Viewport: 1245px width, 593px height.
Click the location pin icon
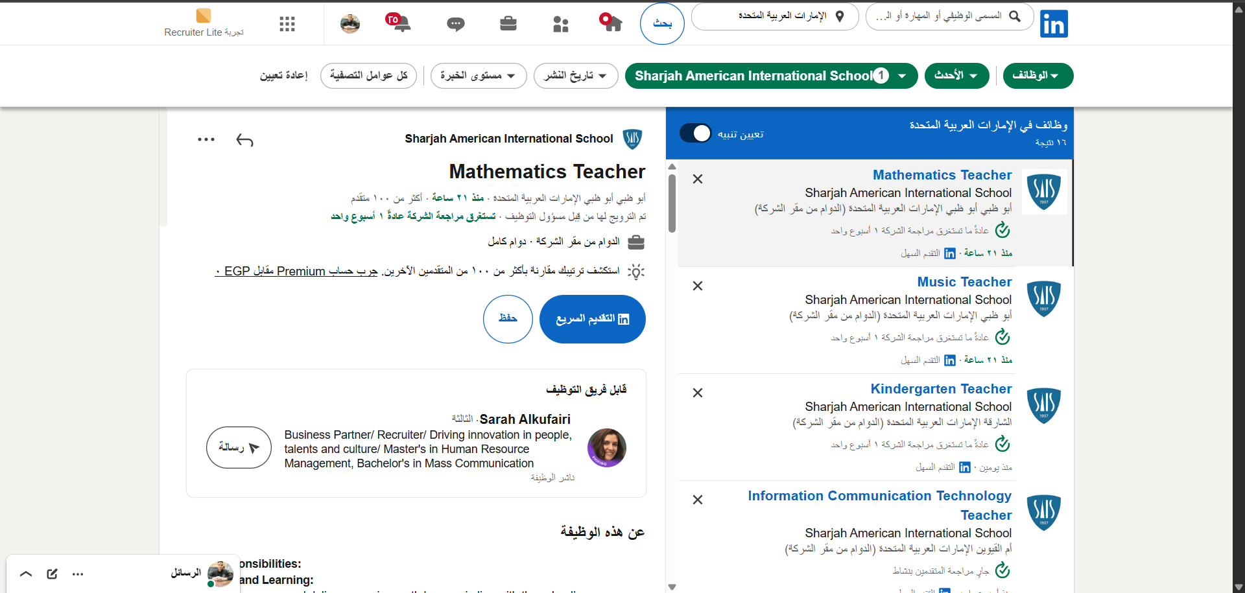pyautogui.click(x=840, y=16)
